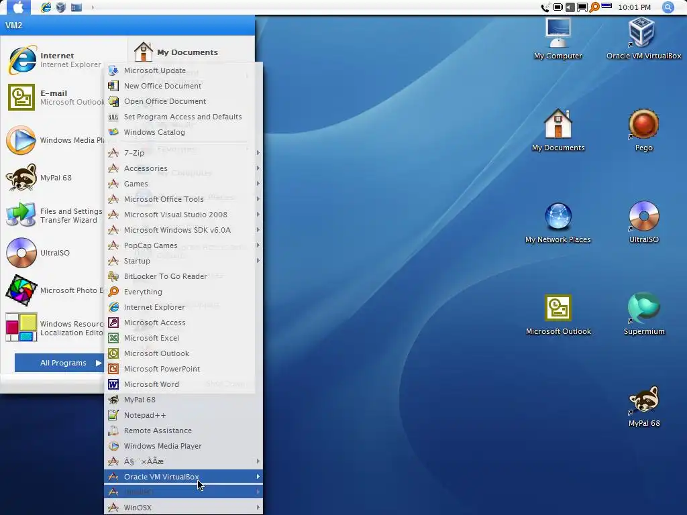The image size is (687, 515).
Task: Open Windows Resource Localization Editor
Action: coord(55,328)
